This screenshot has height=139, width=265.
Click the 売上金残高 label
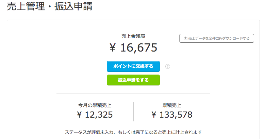pyautogui.click(x=133, y=36)
